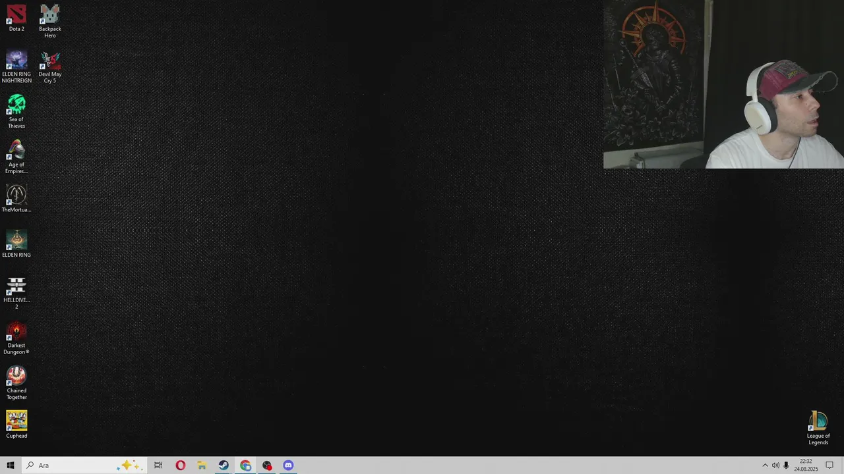This screenshot has height=474, width=844.
Task: Expand hidden system tray icons chevron
Action: 765,465
